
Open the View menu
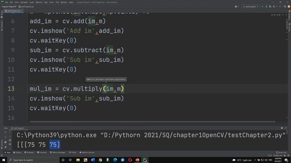click(17, 2)
